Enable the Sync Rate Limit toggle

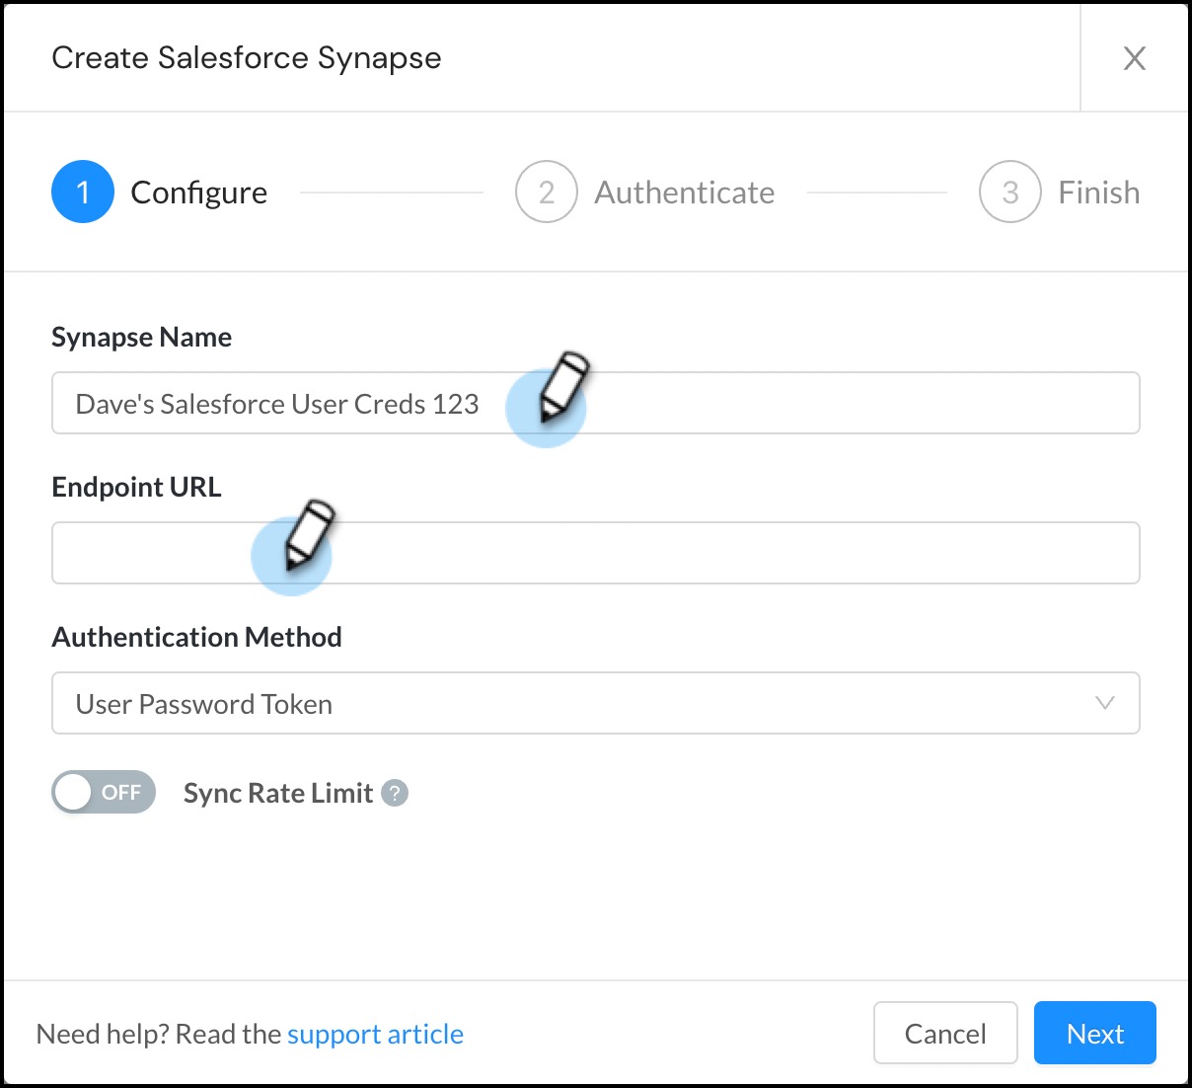pos(103,792)
